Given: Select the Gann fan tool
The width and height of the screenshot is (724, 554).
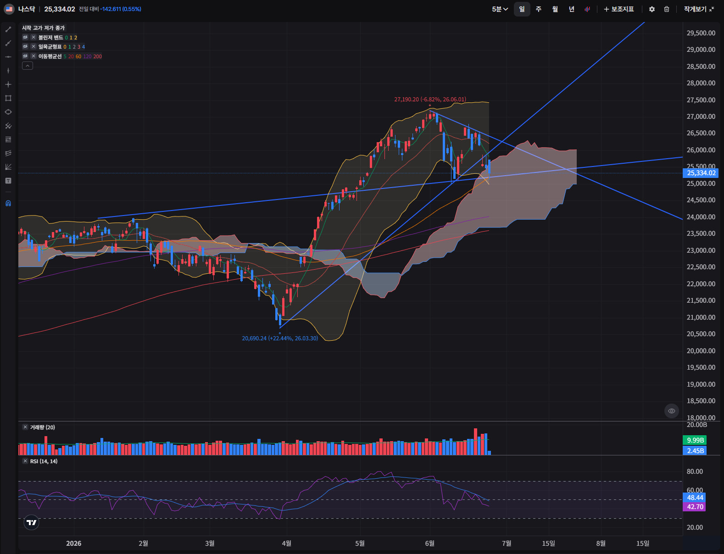Looking at the screenshot, I should click(8, 167).
